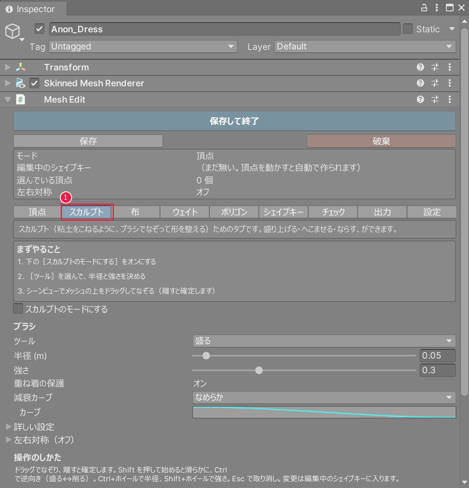Open Mesh Edit presets icon

[x=435, y=99]
